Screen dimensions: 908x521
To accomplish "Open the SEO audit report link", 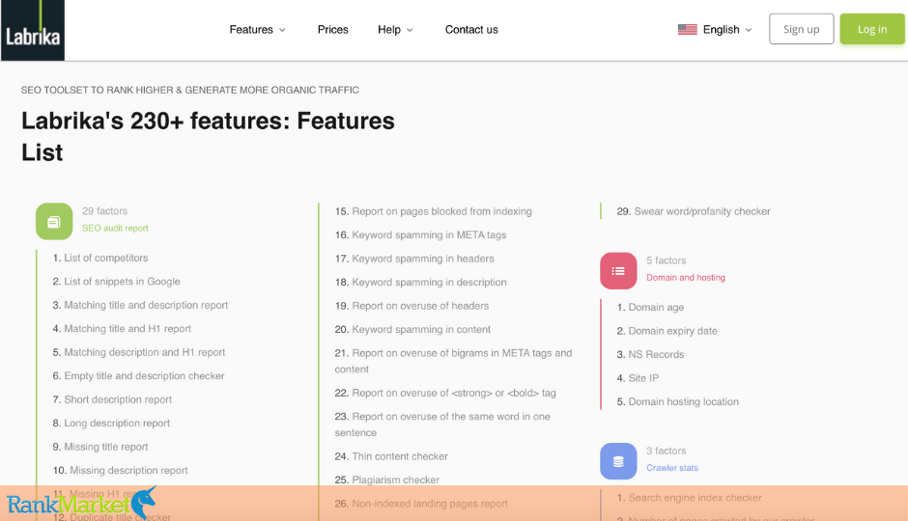I will click(x=115, y=228).
